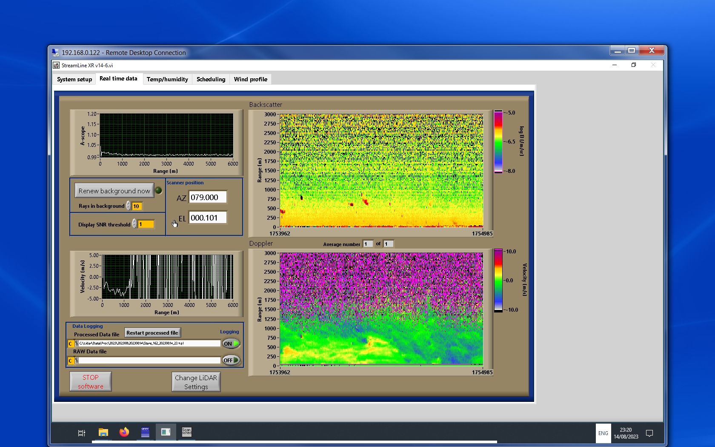Image resolution: width=715 pixels, height=447 pixels.
Task: Open File Explorer from the taskbar
Action: 103,433
